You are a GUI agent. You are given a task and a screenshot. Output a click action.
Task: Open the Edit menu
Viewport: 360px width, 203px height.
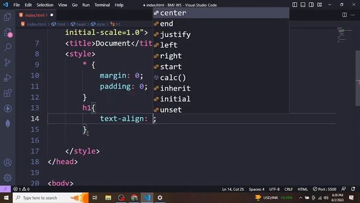click(x=28, y=5)
